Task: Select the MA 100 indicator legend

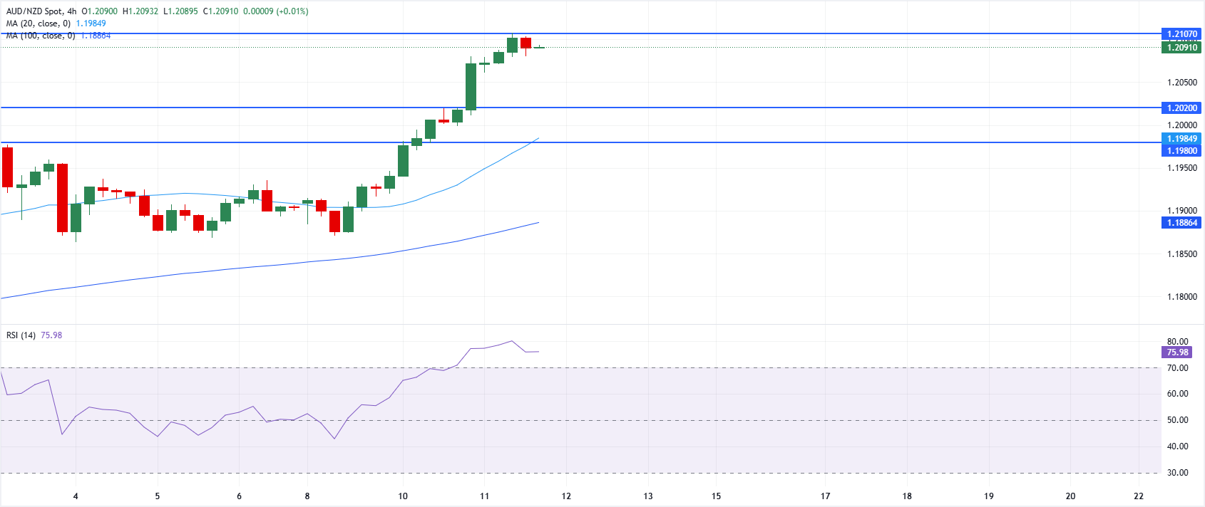Action: pyautogui.click(x=41, y=36)
